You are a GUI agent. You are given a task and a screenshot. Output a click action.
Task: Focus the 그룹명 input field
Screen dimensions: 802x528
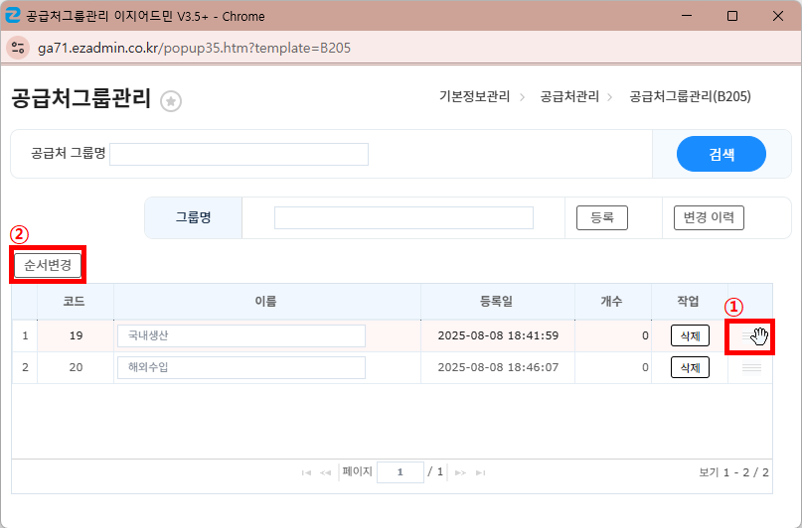tap(403, 217)
